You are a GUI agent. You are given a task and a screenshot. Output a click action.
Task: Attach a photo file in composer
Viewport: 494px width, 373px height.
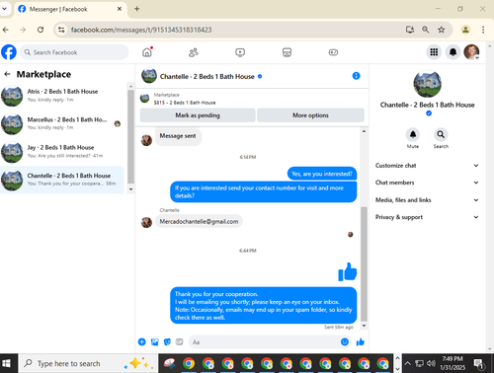[x=155, y=342]
